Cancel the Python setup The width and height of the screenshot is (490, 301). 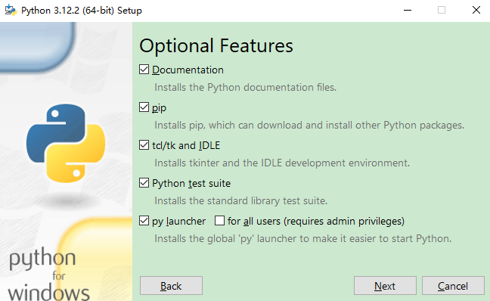(453, 286)
